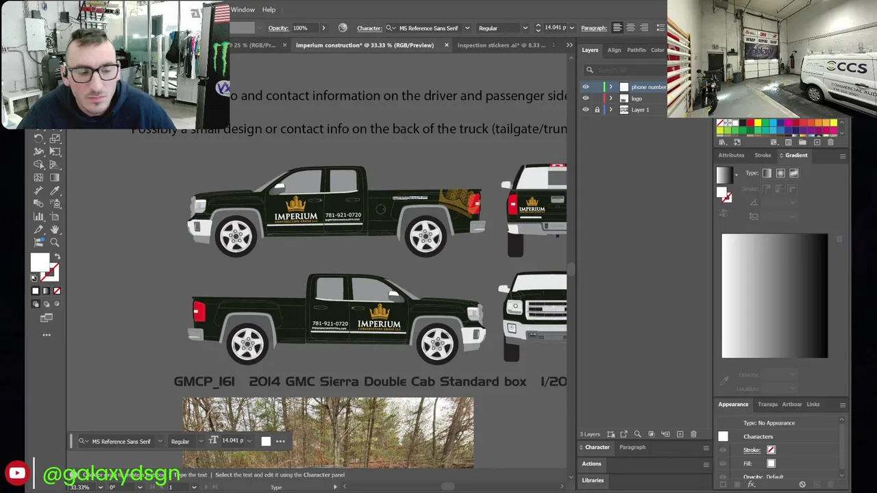Image resolution: width=877 pixels, height=493 pixels.
Task: Select the Perspective Grid tool
Action: tap(55, 164)
